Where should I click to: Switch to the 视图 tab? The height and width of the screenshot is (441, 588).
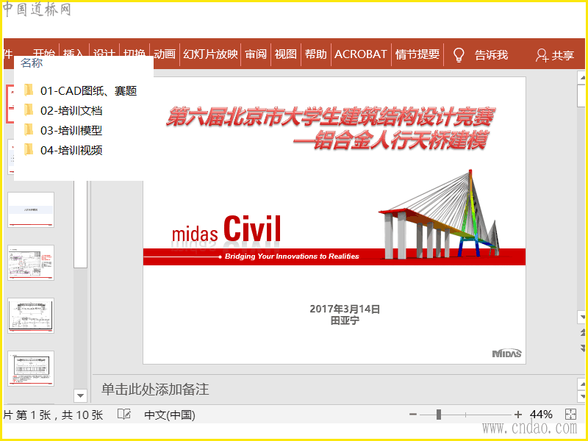286,54
